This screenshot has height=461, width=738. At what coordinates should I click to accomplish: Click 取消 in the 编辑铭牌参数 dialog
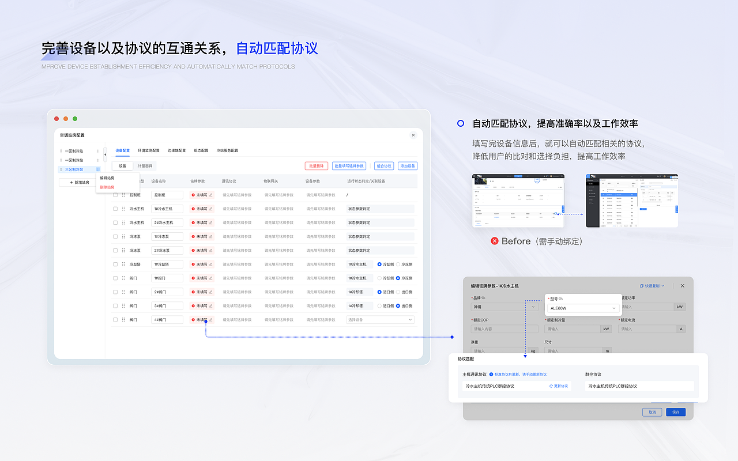652,412
